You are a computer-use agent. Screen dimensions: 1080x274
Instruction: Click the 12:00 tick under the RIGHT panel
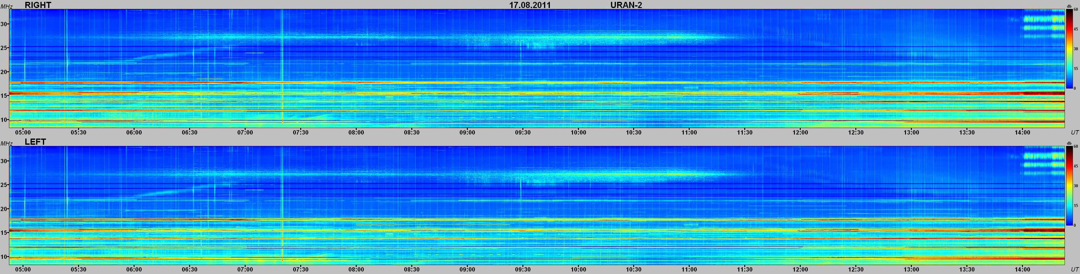[x=800, y=132]
